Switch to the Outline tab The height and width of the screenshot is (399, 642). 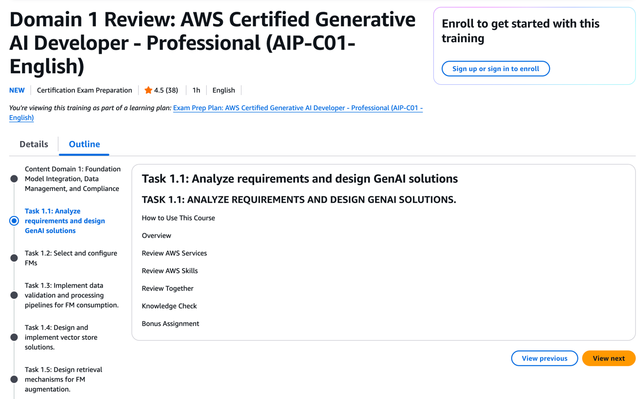pyautogui.click(x=84, y=144)
